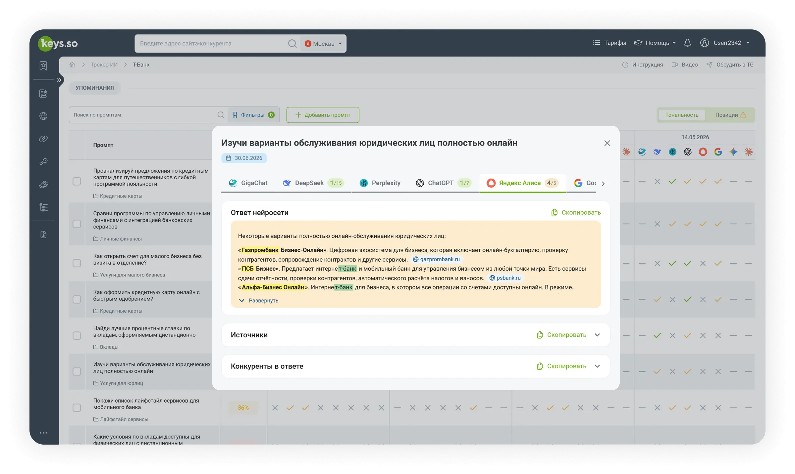Click the search magnifier in competitor address field

tap(292, 43)
